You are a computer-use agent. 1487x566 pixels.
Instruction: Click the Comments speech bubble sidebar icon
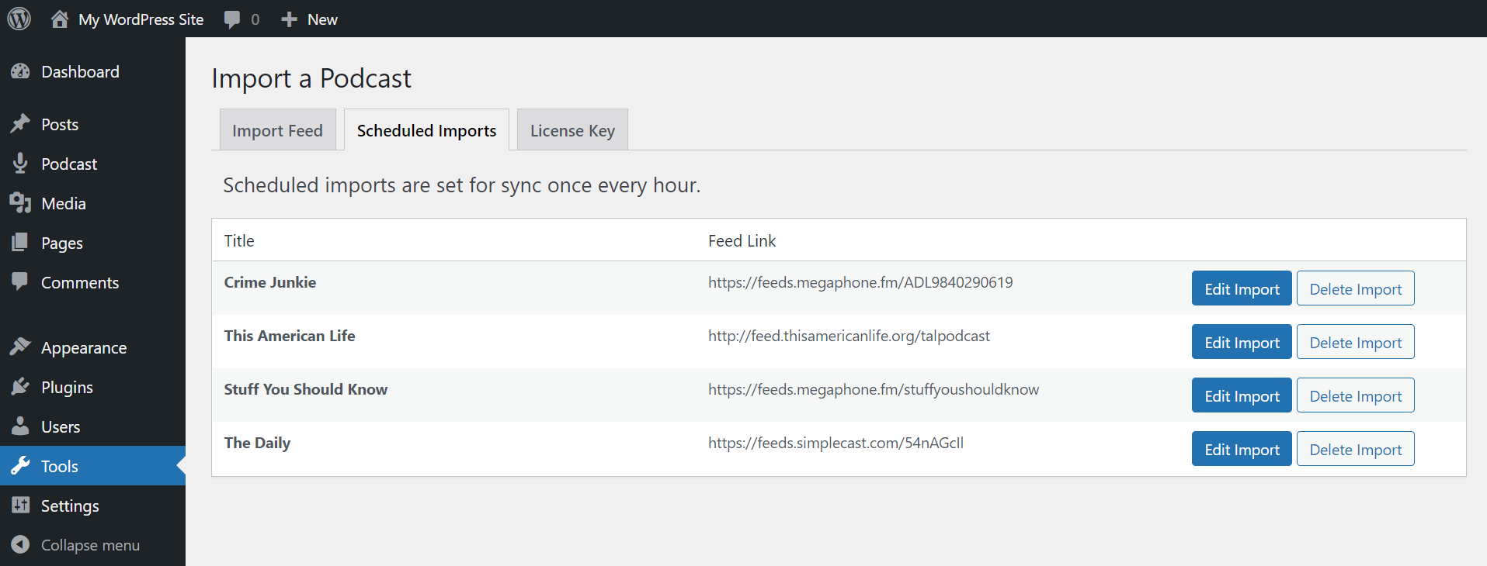(20, 281)
